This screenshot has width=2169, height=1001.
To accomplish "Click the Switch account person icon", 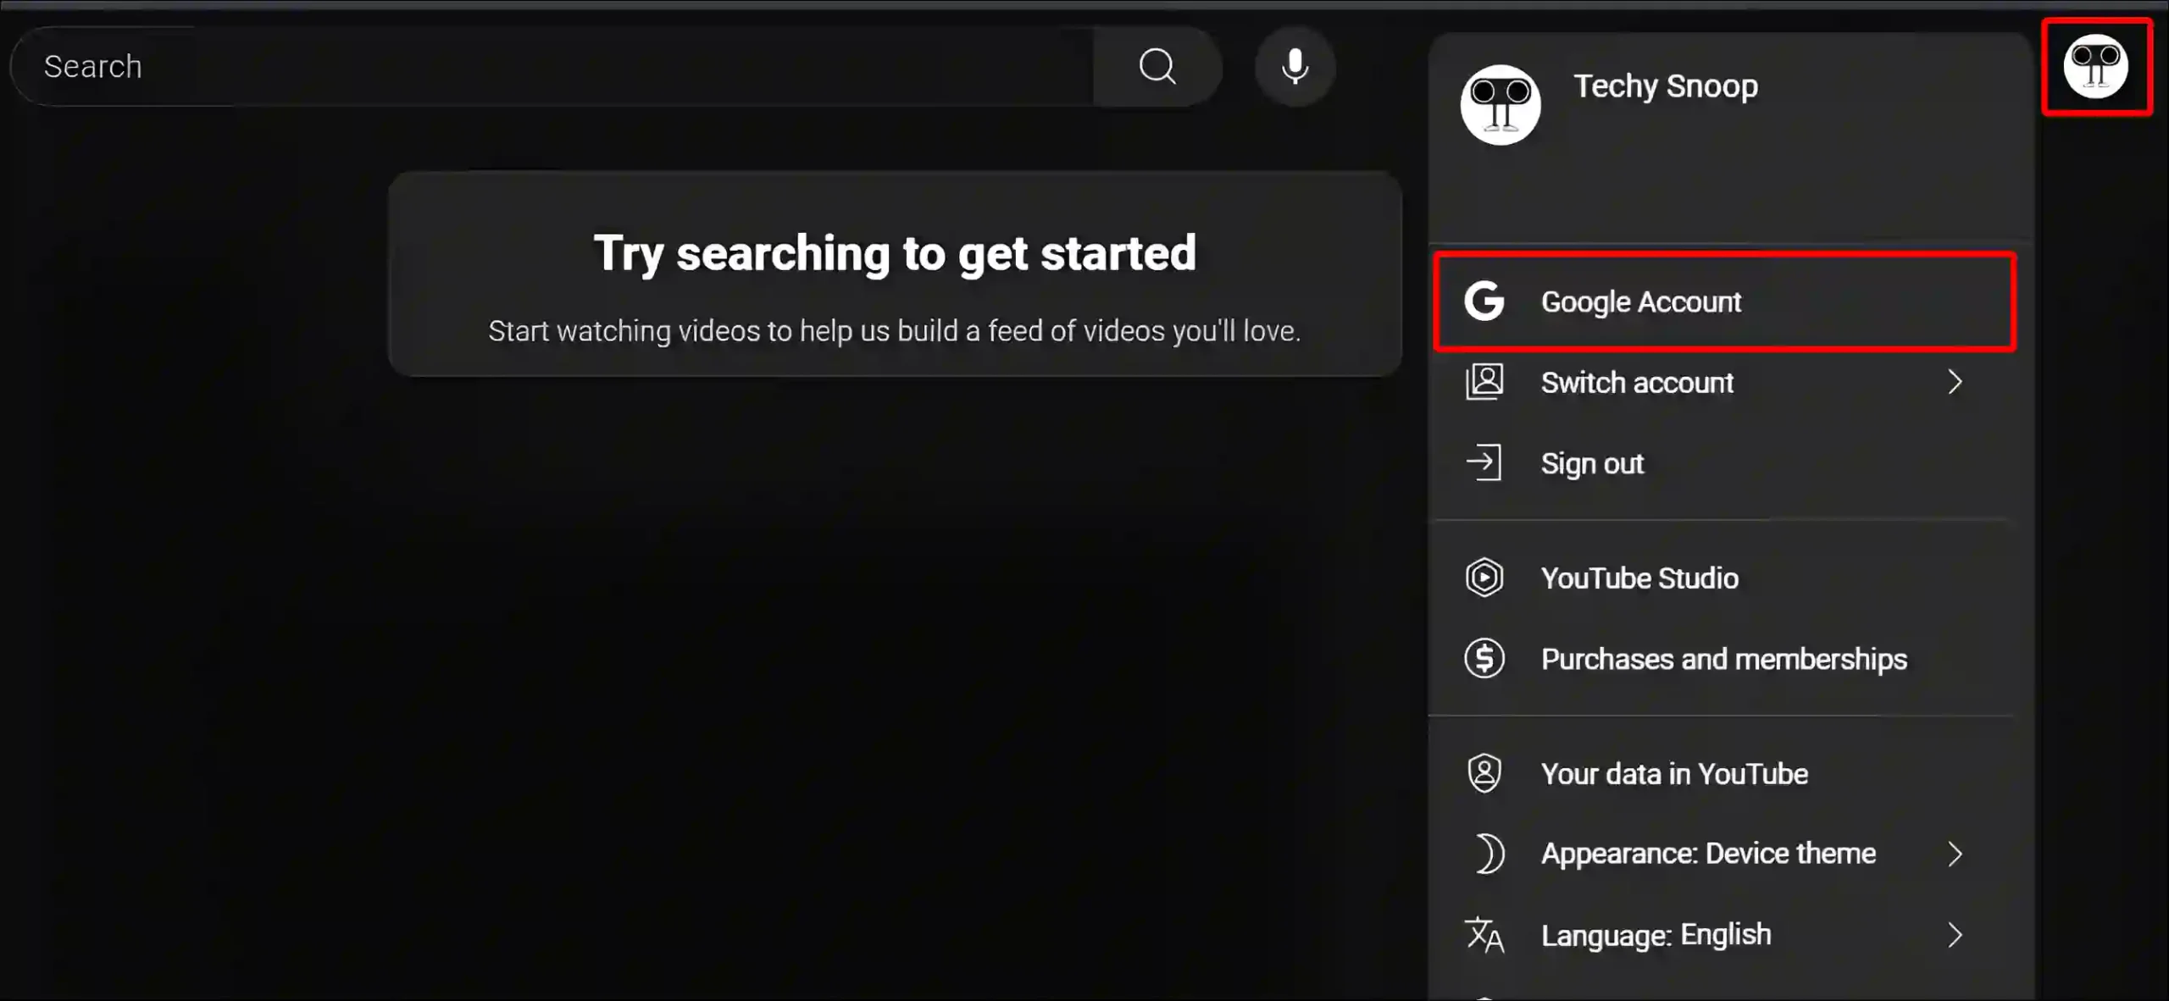I will tap(1484, 382).
